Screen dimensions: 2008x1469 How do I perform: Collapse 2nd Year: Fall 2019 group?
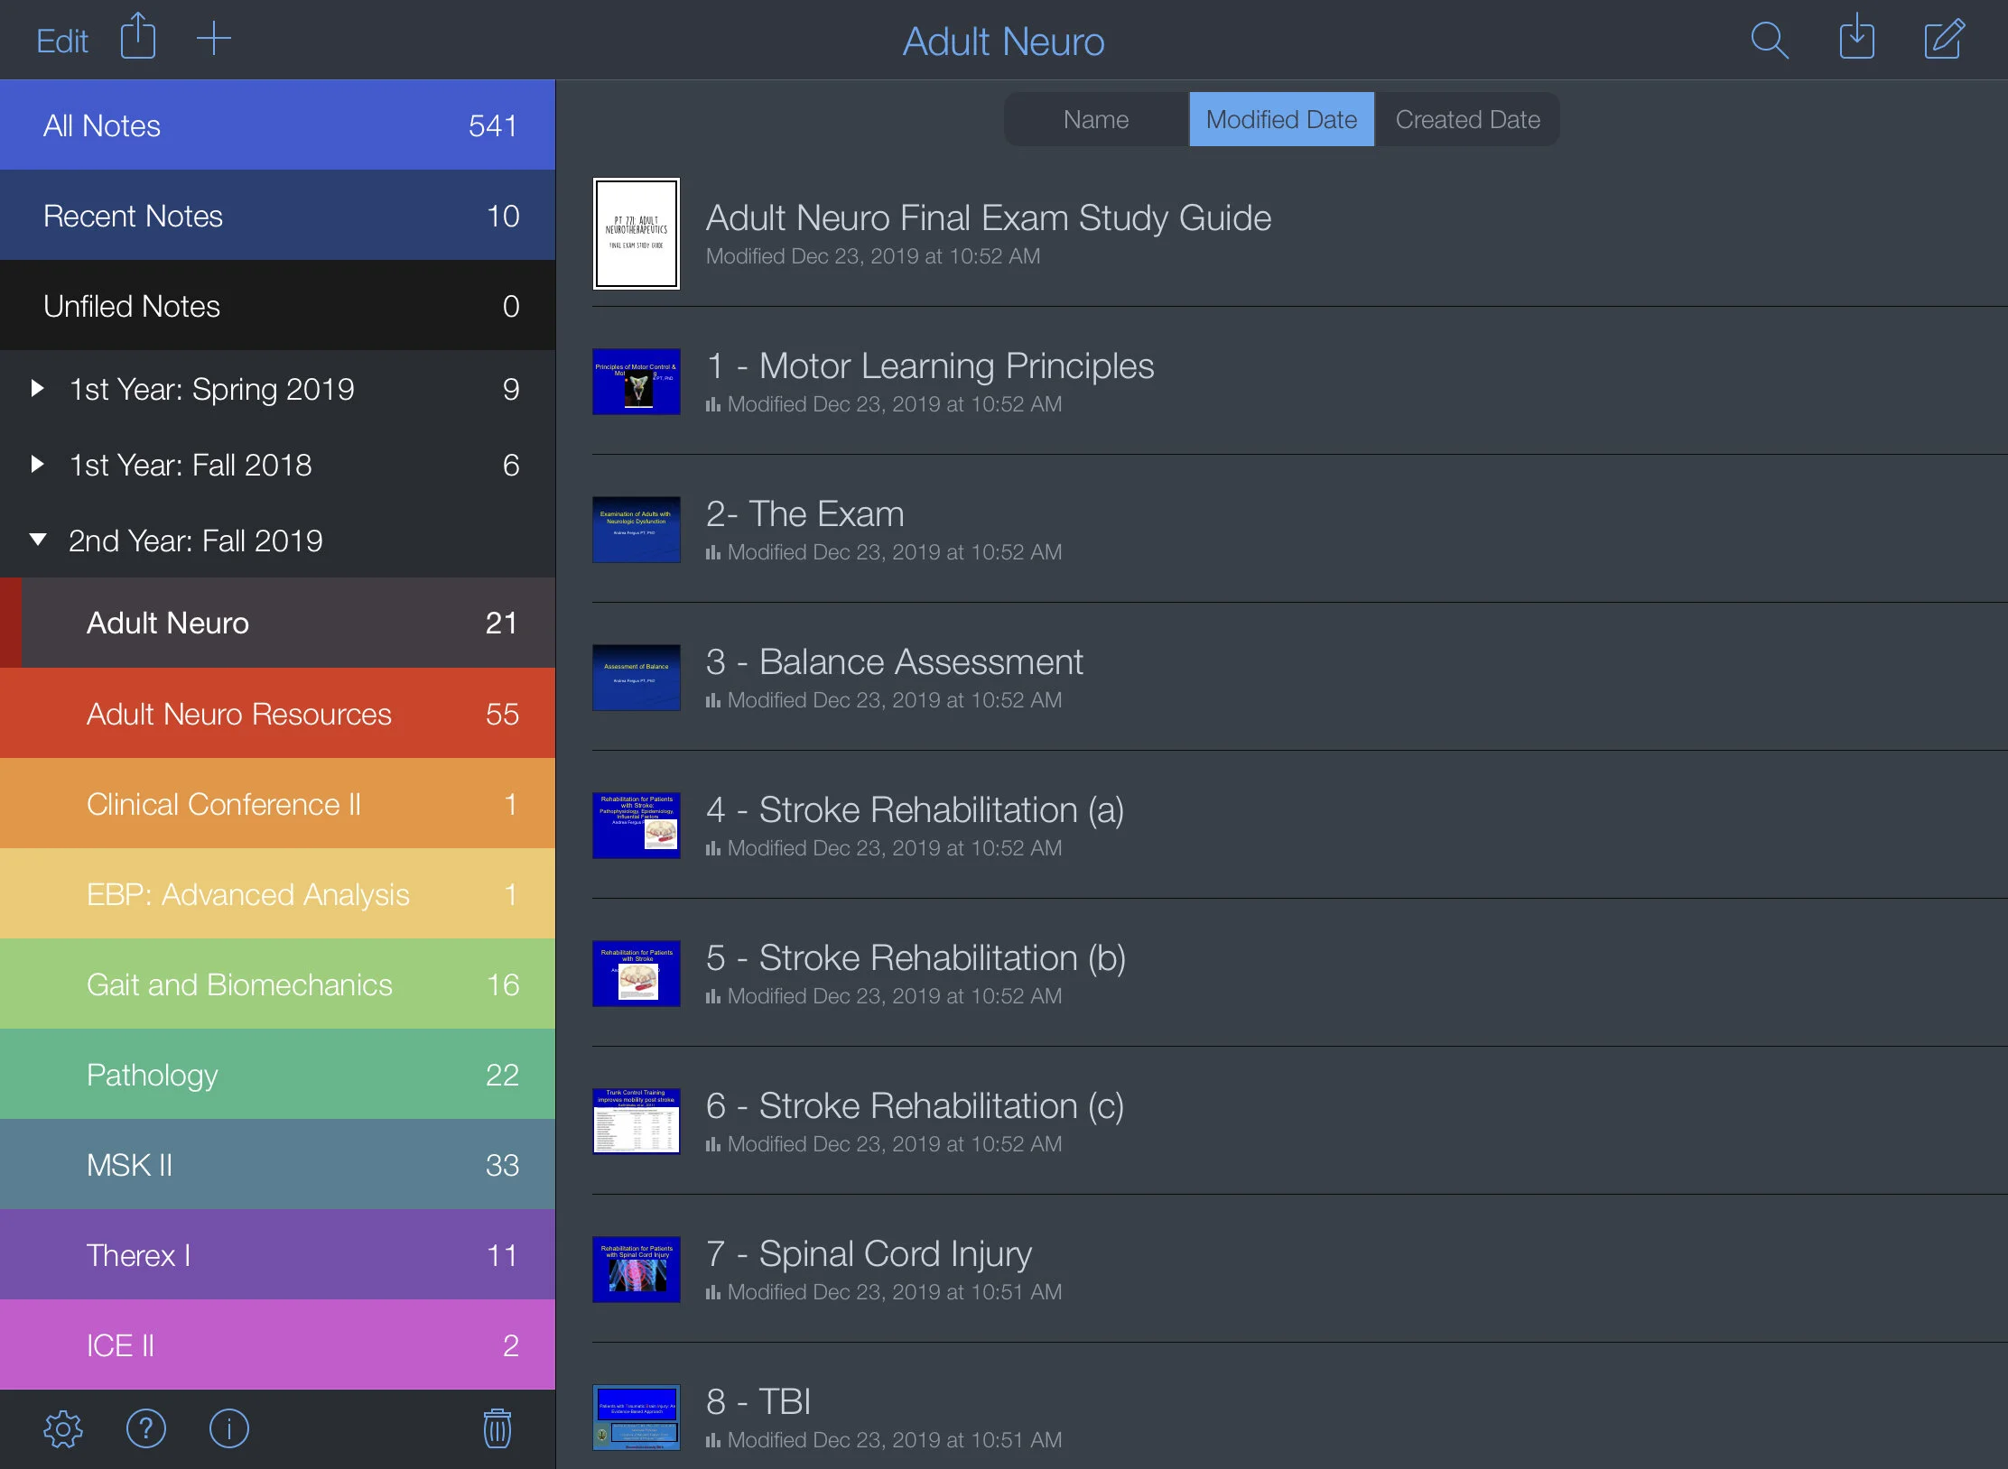pyautogui.click(x=38, y=540)
